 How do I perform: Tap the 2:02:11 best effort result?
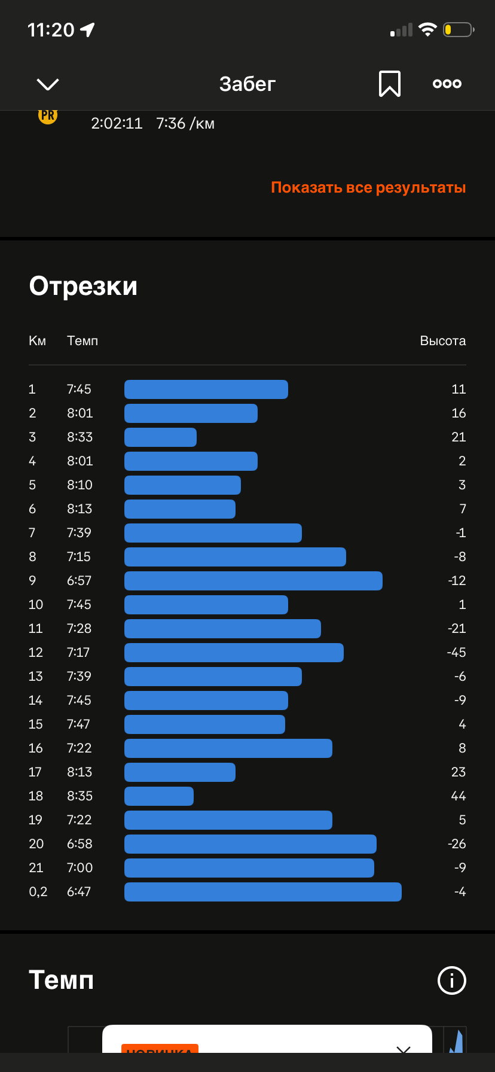[117, 123]
